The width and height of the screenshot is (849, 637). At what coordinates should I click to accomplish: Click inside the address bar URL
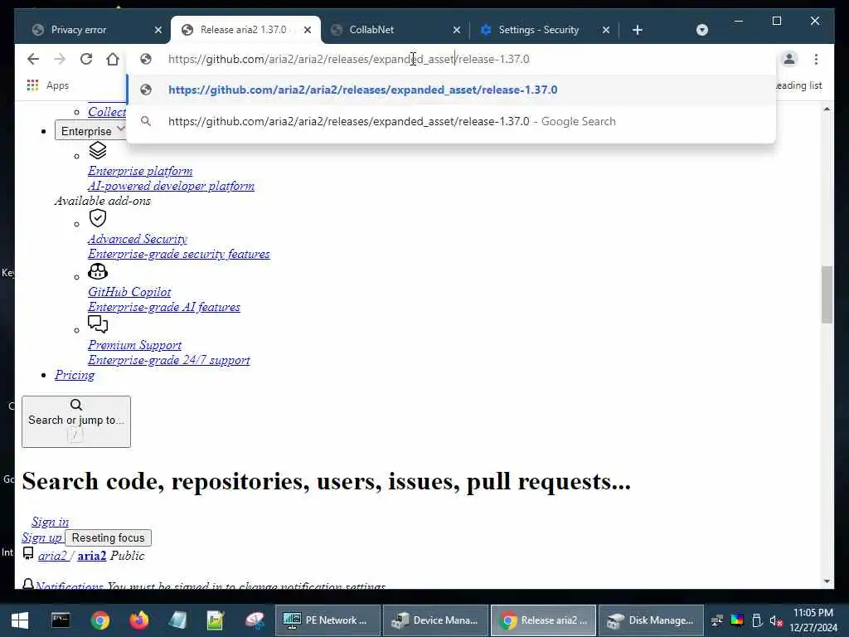349,59
